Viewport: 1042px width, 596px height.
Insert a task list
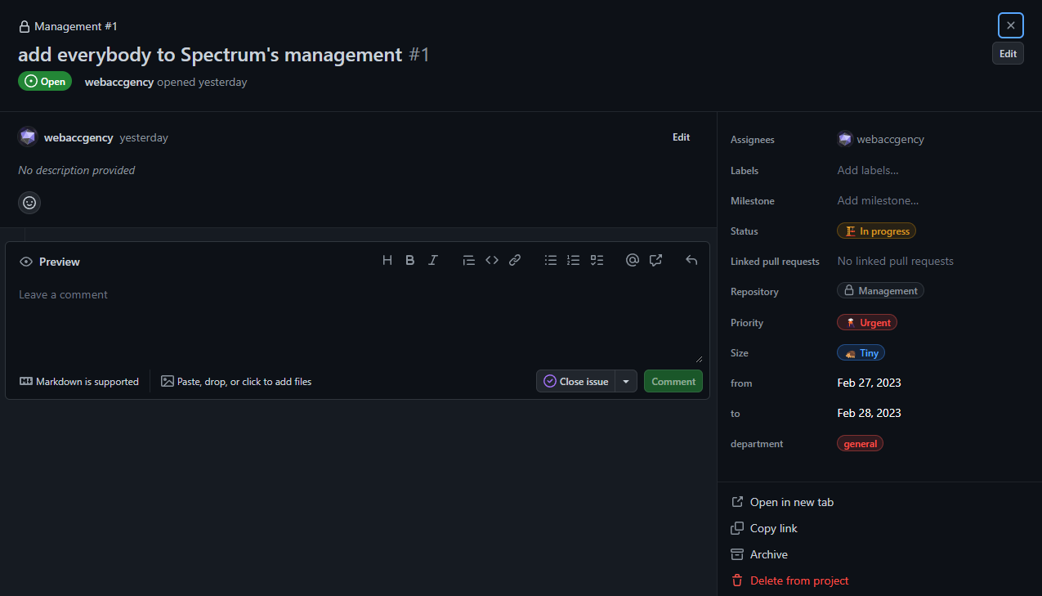point(597,261)
